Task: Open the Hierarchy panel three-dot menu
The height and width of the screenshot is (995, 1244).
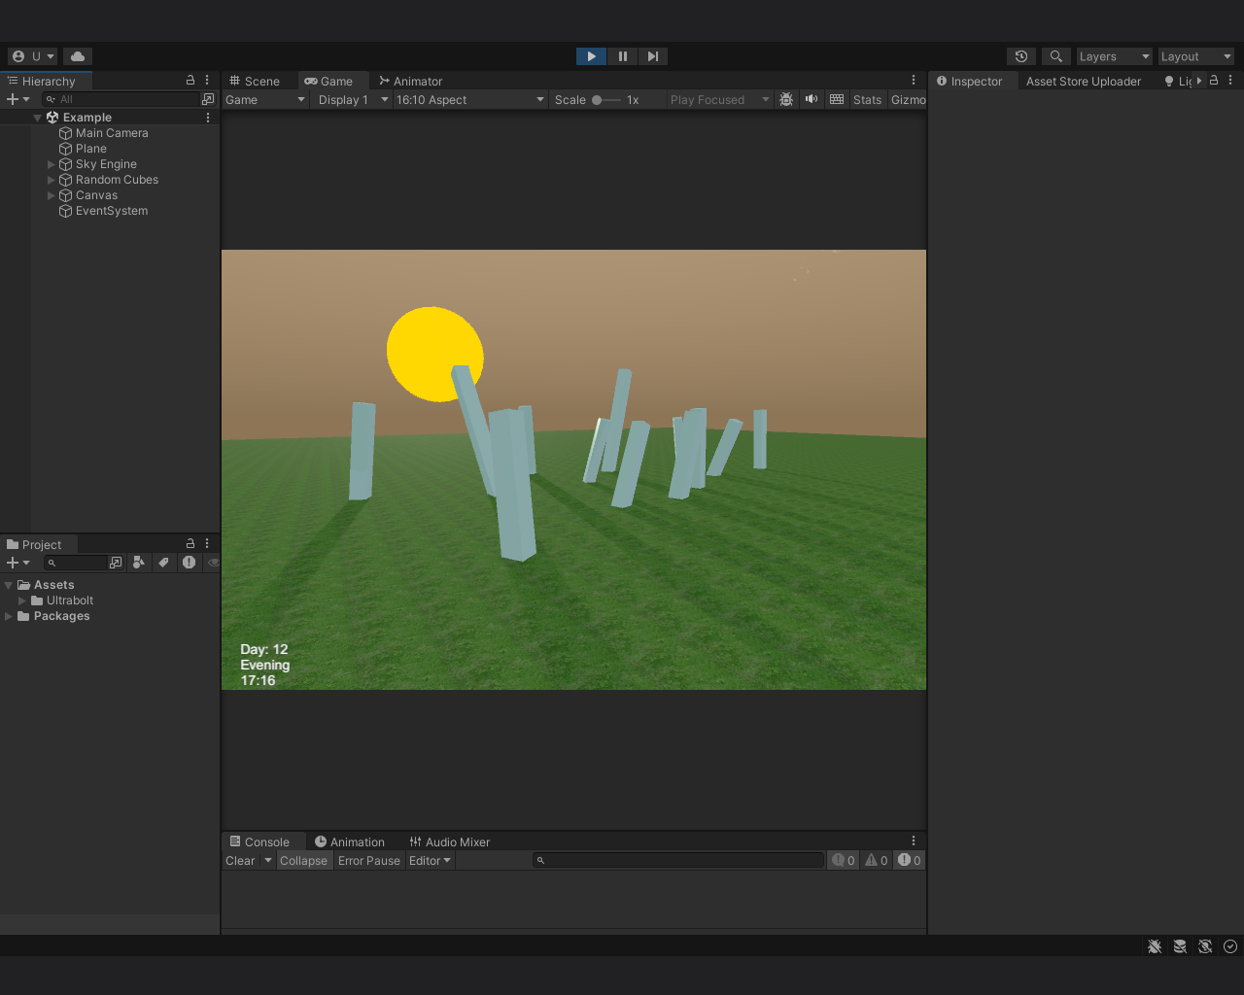Action: pyautogui.click(x=207, y=81)
